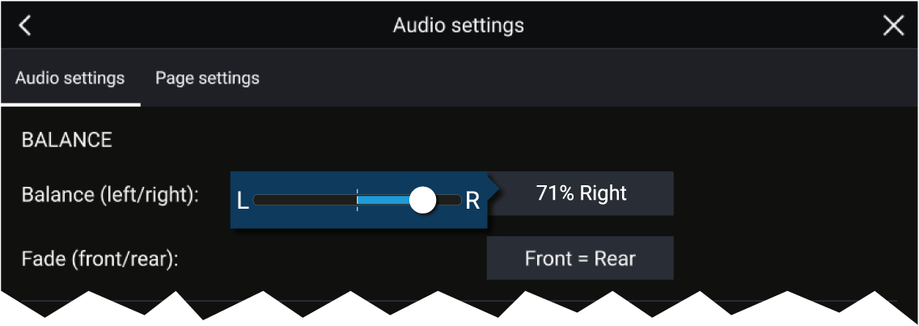Click the BALANCE section heading
The image size is (919, 326).
click(67, 140)
